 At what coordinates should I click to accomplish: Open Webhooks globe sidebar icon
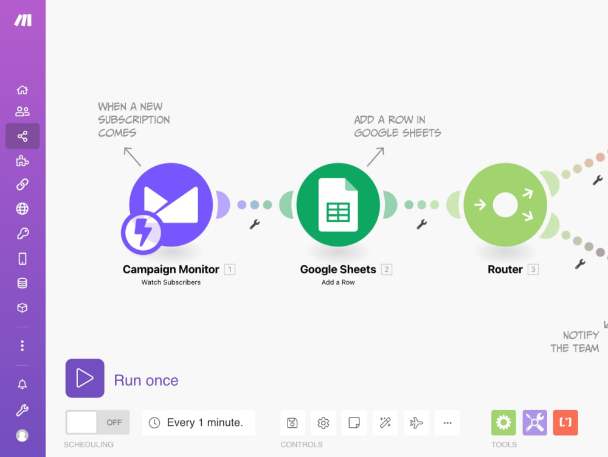[x=22, y=209]
